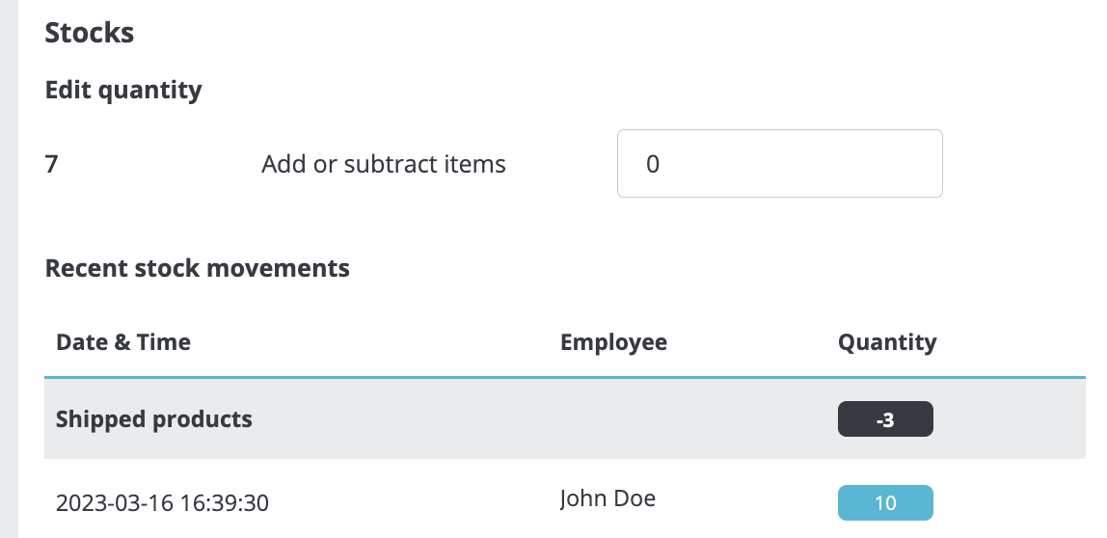Click the blue divider under table headers

point(564,376)
